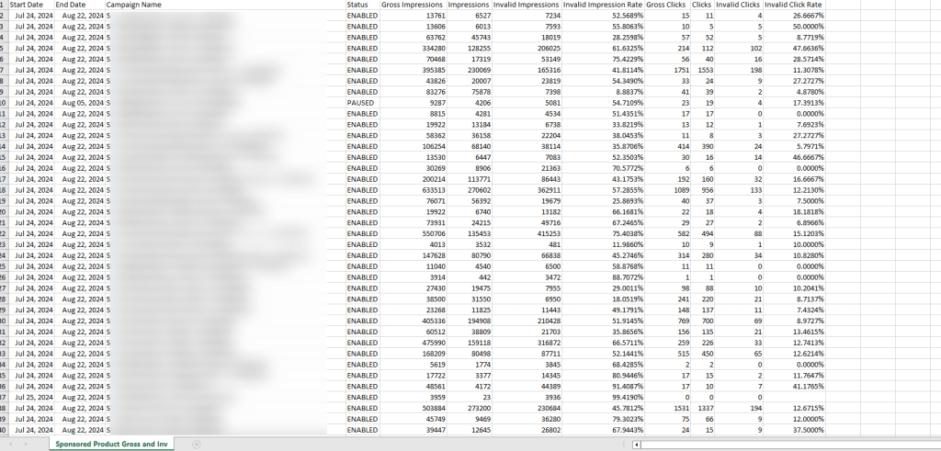Image resolution: width=941 pixels, height=451 pixels.
Task: Select the 99.4190% rate cell
Action: click(603, 397)
